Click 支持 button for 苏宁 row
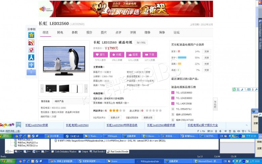 click(x=207, y=58)
